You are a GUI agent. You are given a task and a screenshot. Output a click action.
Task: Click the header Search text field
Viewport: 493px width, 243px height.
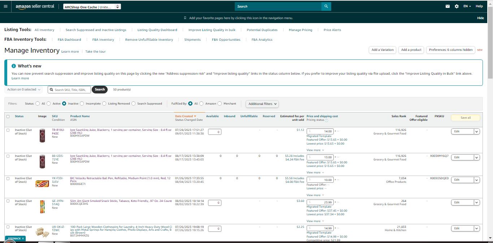[x=278, y=6]
